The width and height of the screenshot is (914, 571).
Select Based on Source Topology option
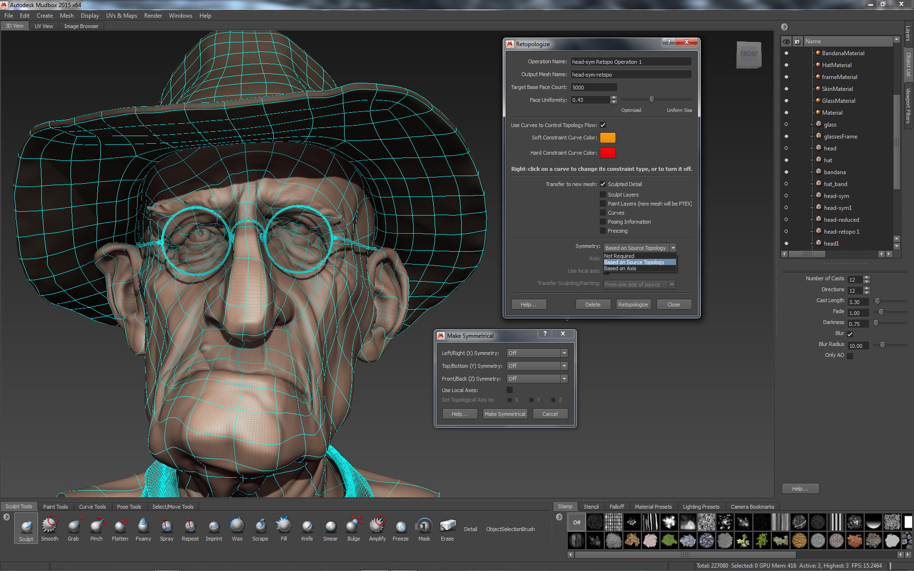[x=634, y=262]
